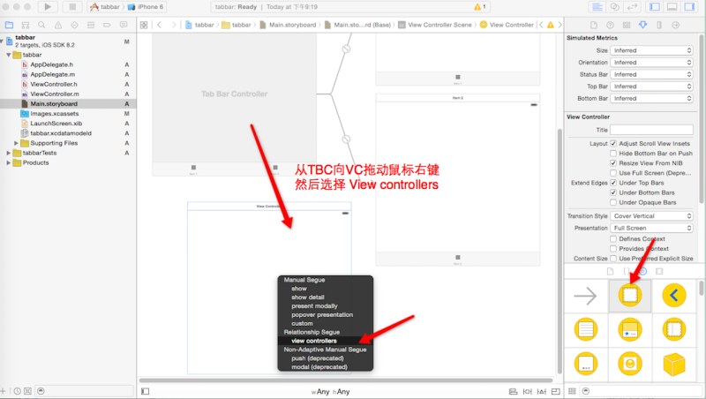Toggle Resize View From NIB checkbox
Viewport: 706px width, 399px height.
612,163
